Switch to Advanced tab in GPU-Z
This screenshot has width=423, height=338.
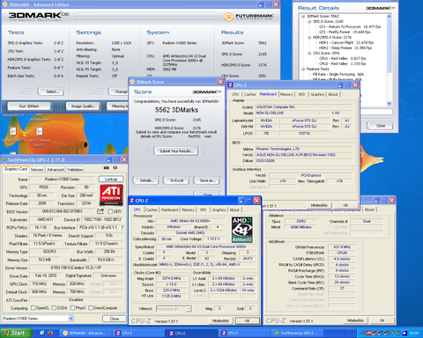56,170
